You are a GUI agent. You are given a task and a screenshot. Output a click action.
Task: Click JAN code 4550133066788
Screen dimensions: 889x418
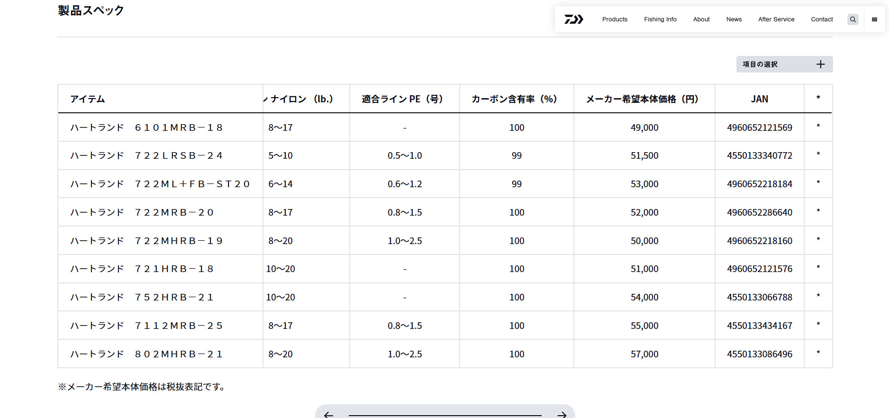[760, 297]
